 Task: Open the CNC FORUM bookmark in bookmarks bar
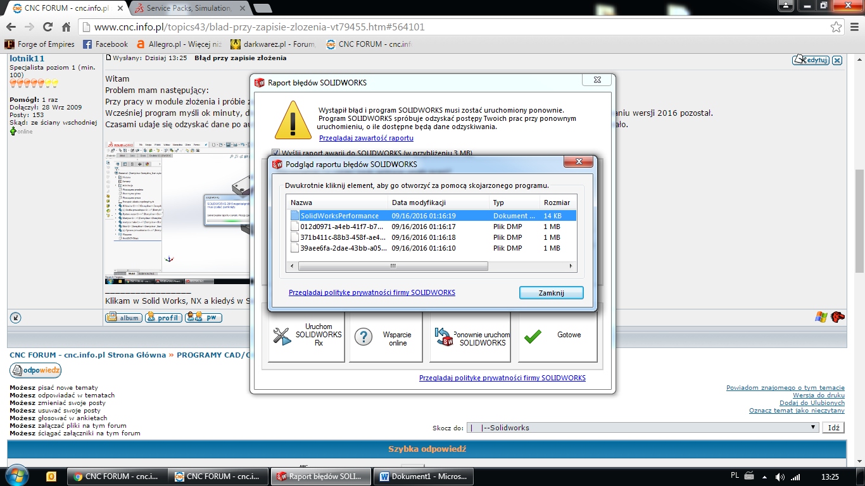(369, 44)
